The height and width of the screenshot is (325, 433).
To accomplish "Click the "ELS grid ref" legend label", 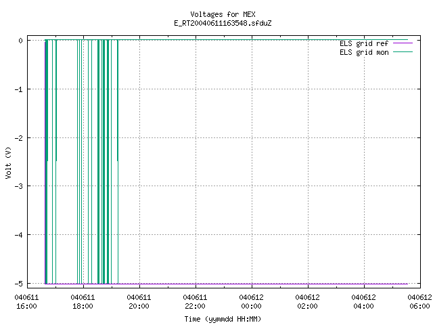I will coord(364,43).
